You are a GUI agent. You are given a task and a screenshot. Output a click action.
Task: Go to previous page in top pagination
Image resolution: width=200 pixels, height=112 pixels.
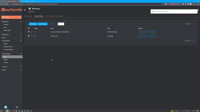click(191, 24)
